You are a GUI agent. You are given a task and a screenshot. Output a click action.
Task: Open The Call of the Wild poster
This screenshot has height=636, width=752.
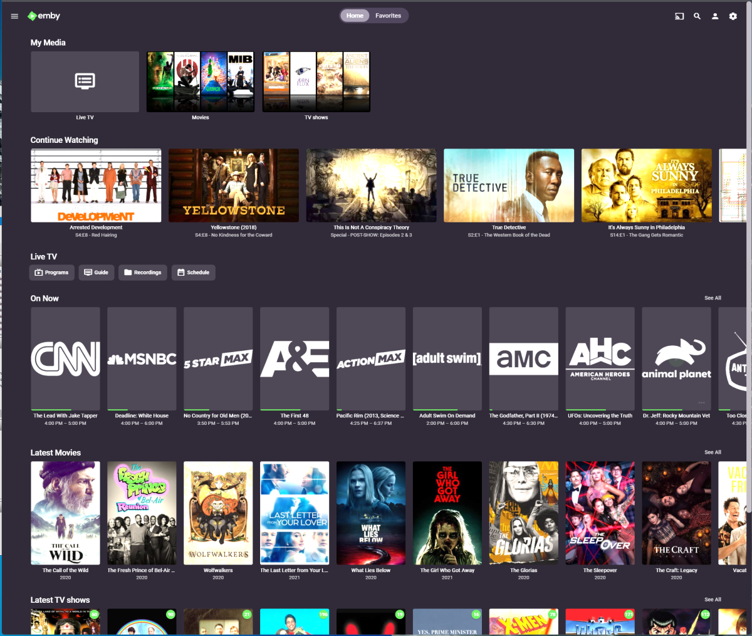pyautogui.click(x=65, y=513)
